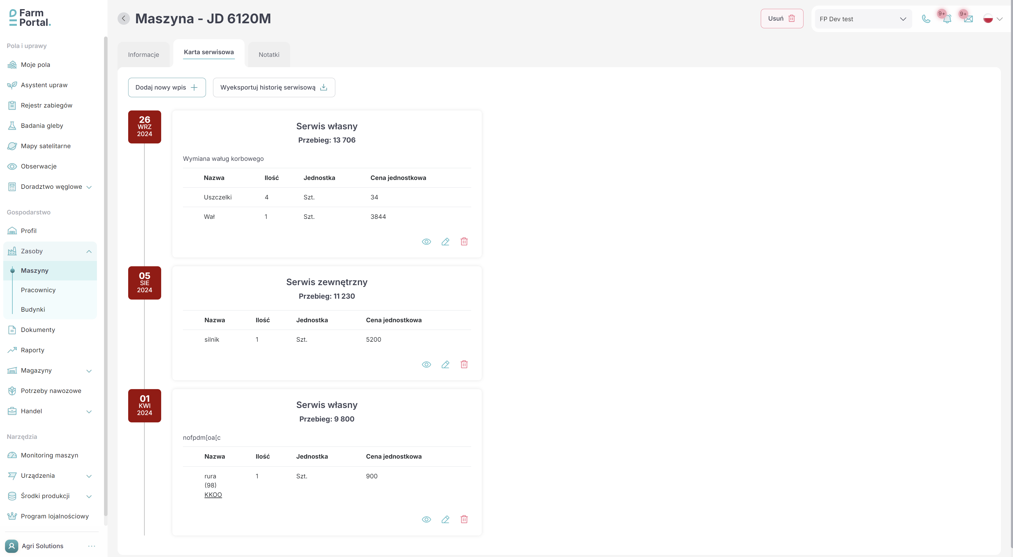Click the Wymiana waług korbowego description
The width and height of the screenshot is (1013, 557).
(x=223, y=159)
